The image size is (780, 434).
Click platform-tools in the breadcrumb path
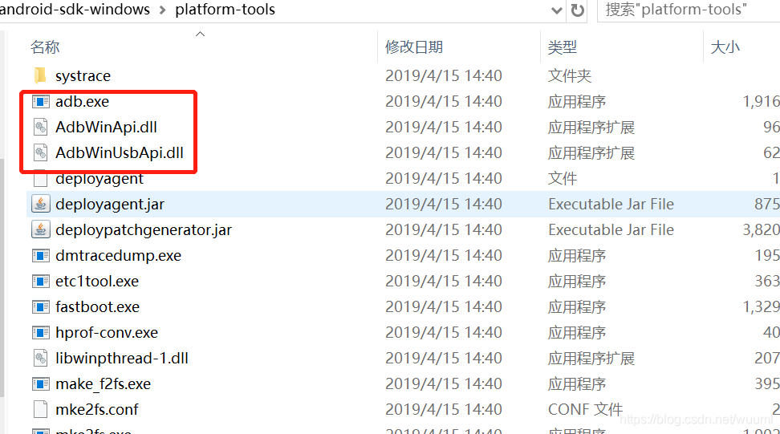pyautogui.click(x=225, y=10)
